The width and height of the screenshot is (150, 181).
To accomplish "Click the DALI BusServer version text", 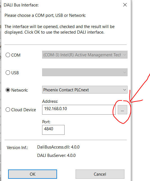I will coord(56,156).
